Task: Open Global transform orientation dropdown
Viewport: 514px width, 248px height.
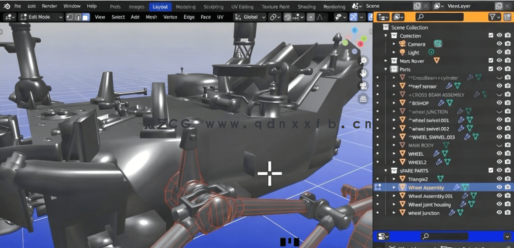Action: pos(250,17)
